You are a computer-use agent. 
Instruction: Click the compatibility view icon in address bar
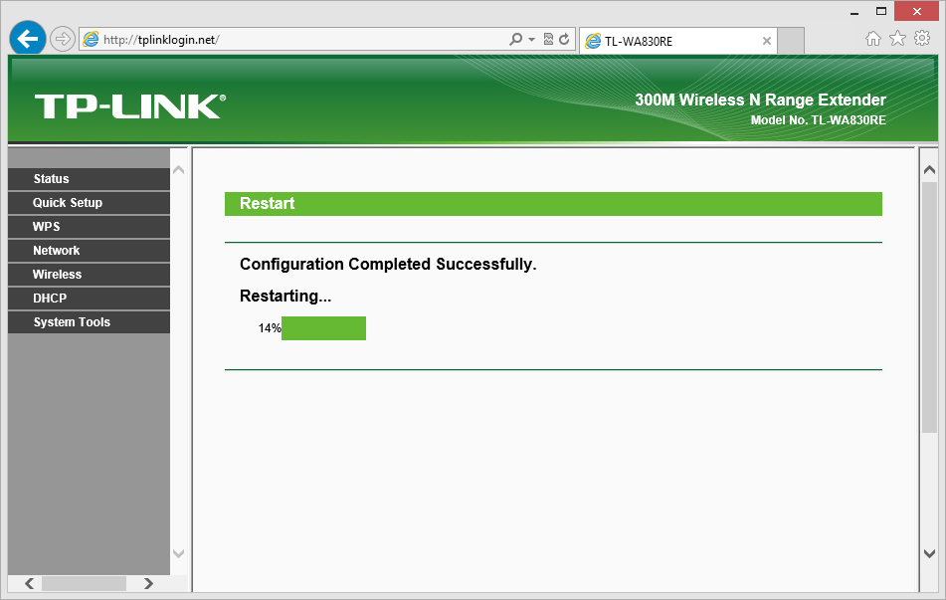click(548, 39)
